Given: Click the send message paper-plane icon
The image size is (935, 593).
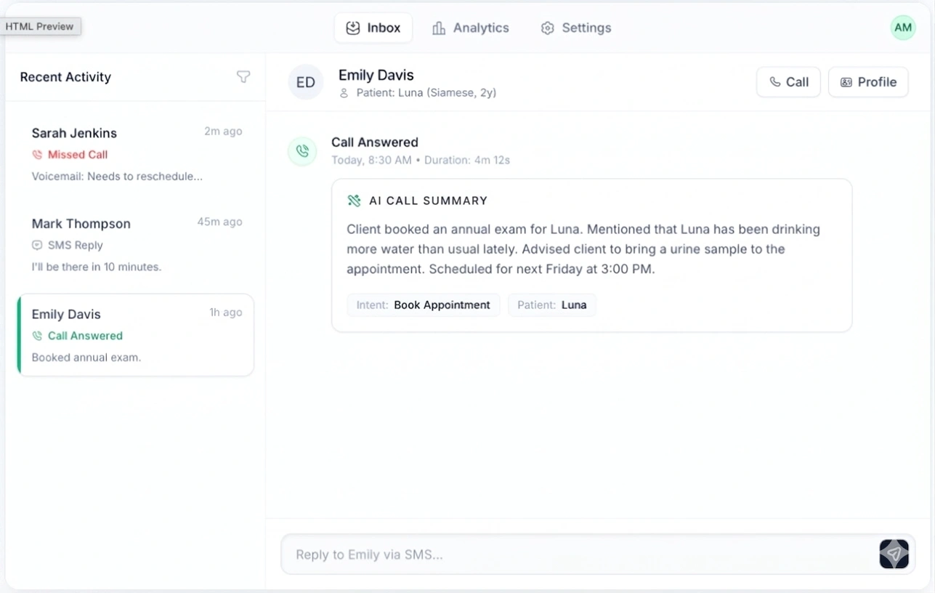Looking at the screenshot, I should 894,554.
